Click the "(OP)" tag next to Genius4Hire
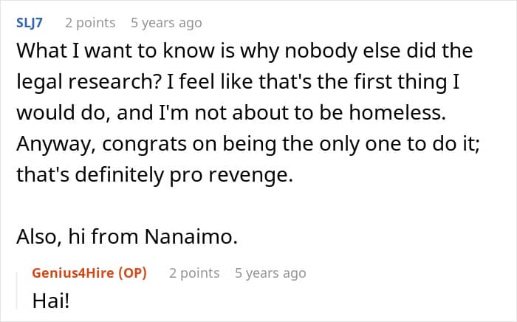Screen dimensions: 517x322 [132, 273]
